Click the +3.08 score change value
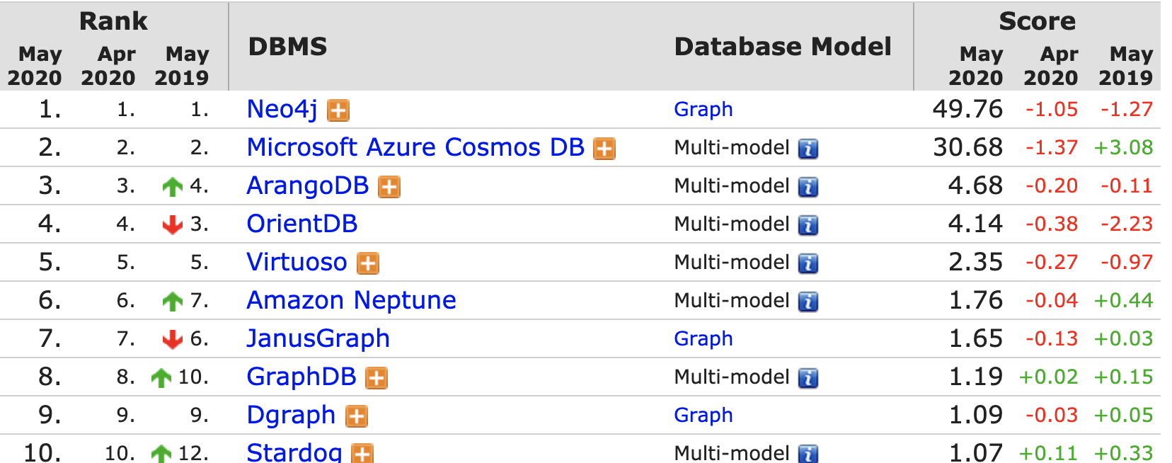Viewport: 1172px width, 463px height. point(1124,147)
